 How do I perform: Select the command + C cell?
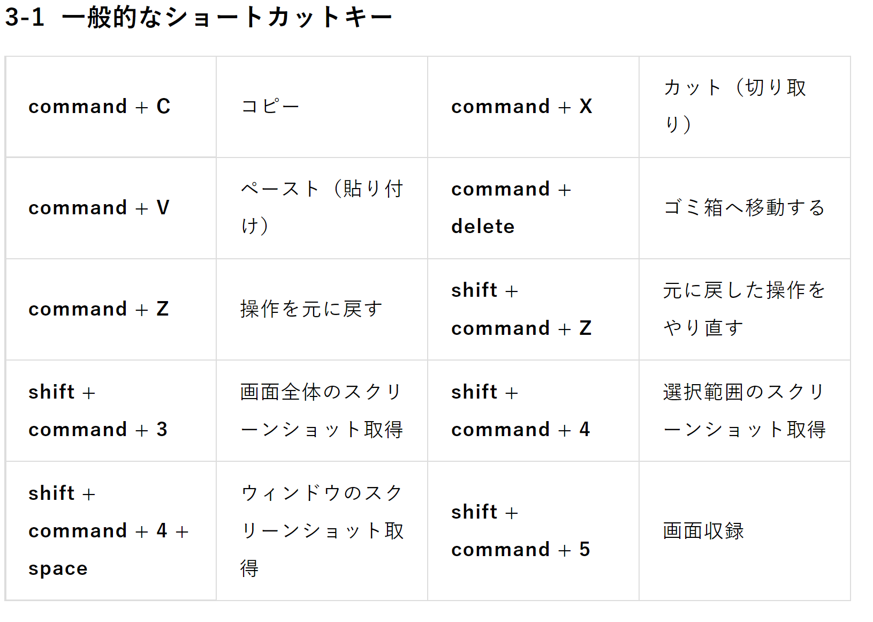tap(111, 107)
